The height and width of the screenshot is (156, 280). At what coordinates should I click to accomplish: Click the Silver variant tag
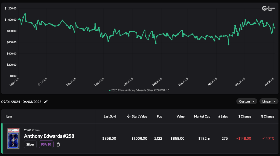[30, 145]
